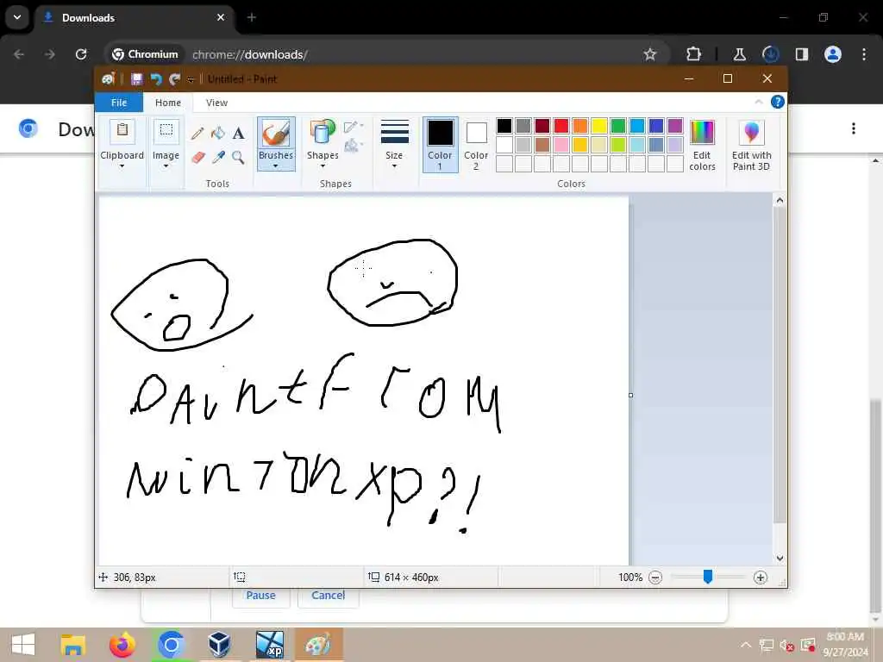The height and width of the screenshot is (662, 883).
Task: Pick the black palette swatch
Action: click(x=504, y=126)
